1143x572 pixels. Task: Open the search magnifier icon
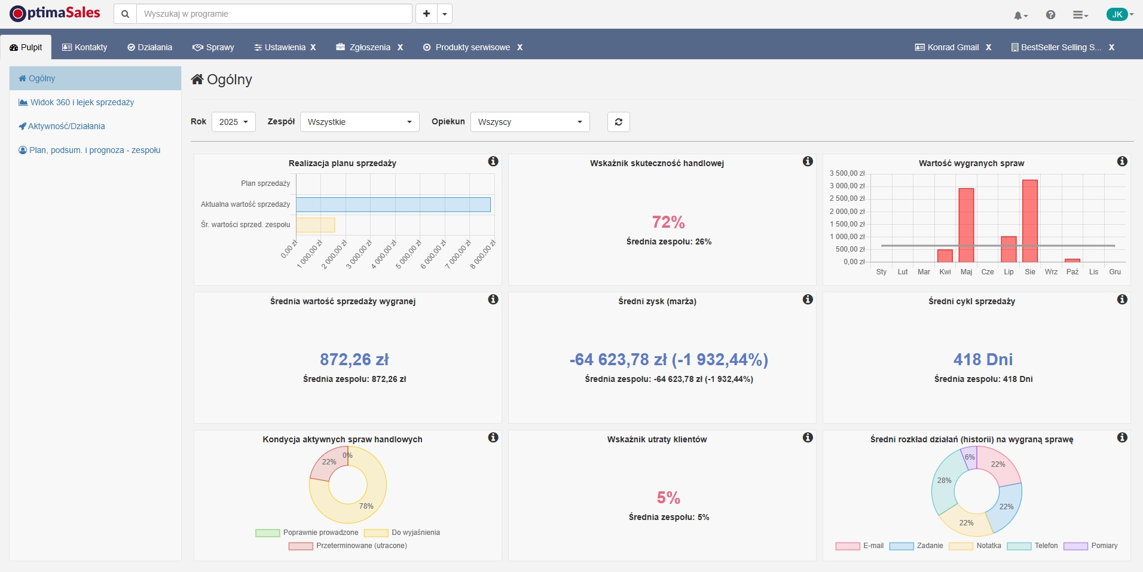tap(125, 14)
